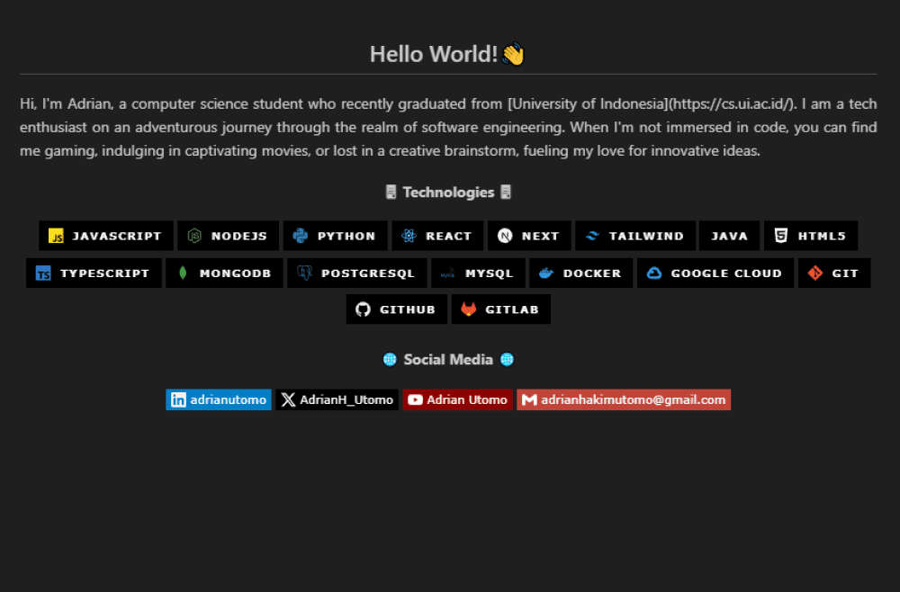Image resolution: width=900 pixels, height=592 pixels.
Task: Select the Google Cloud badge
Action: tap(715, 274)
